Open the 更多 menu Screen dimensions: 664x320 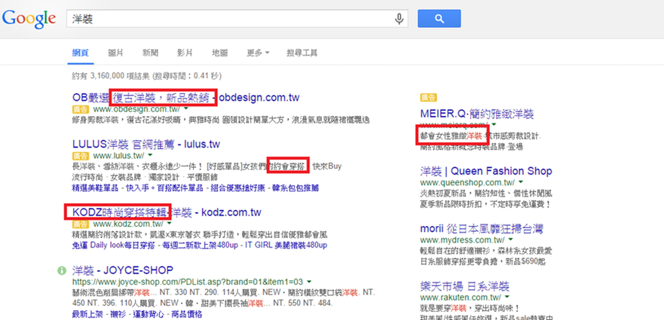(259, 53)
